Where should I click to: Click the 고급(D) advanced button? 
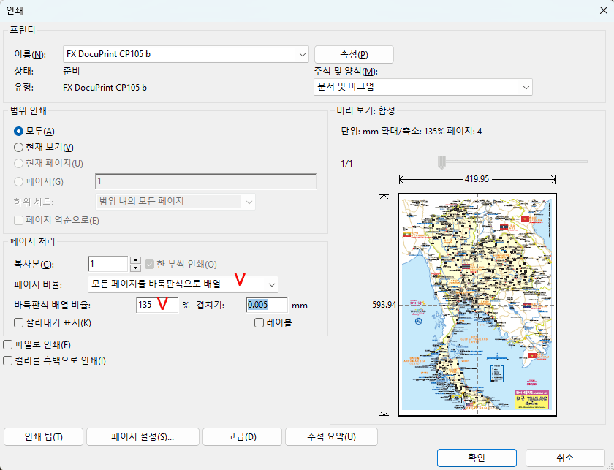coord(242,436)
